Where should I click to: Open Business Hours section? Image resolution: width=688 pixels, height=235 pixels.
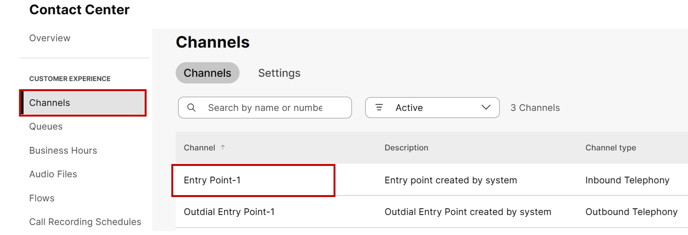tap(63, 150)
